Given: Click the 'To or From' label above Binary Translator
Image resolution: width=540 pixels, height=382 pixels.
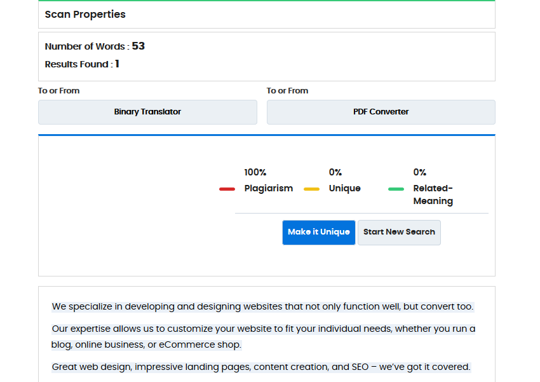Looking at the screenshot, I should click(x=59, y=91).
